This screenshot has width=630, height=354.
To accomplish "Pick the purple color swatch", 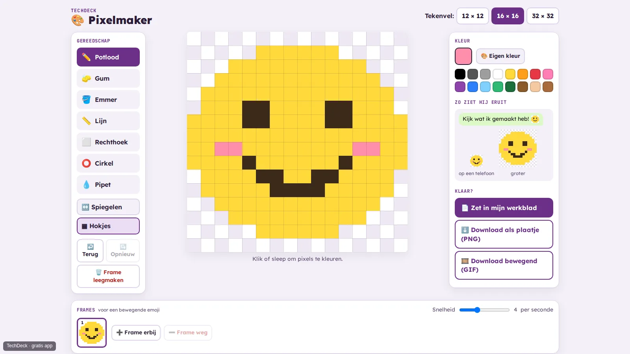I will [x=460, y=87].
